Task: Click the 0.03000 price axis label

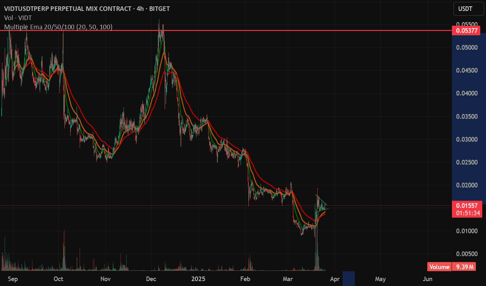Action: (x=467, y=139)
